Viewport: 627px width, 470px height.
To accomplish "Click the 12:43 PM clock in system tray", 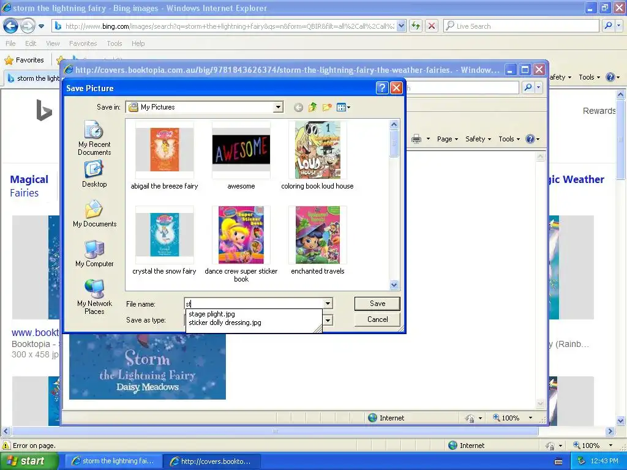I will [x=604, y=461].
